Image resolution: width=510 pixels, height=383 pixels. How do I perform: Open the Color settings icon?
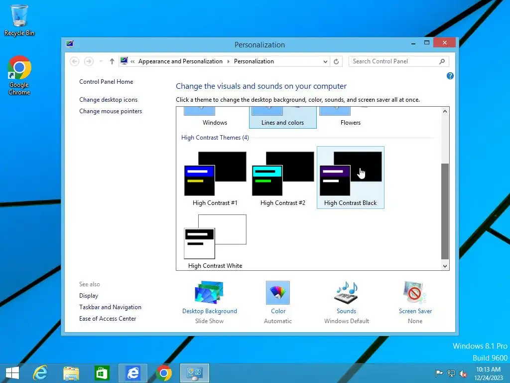(278, 292)
